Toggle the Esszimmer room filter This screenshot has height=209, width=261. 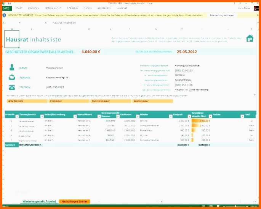click(69, 101)
